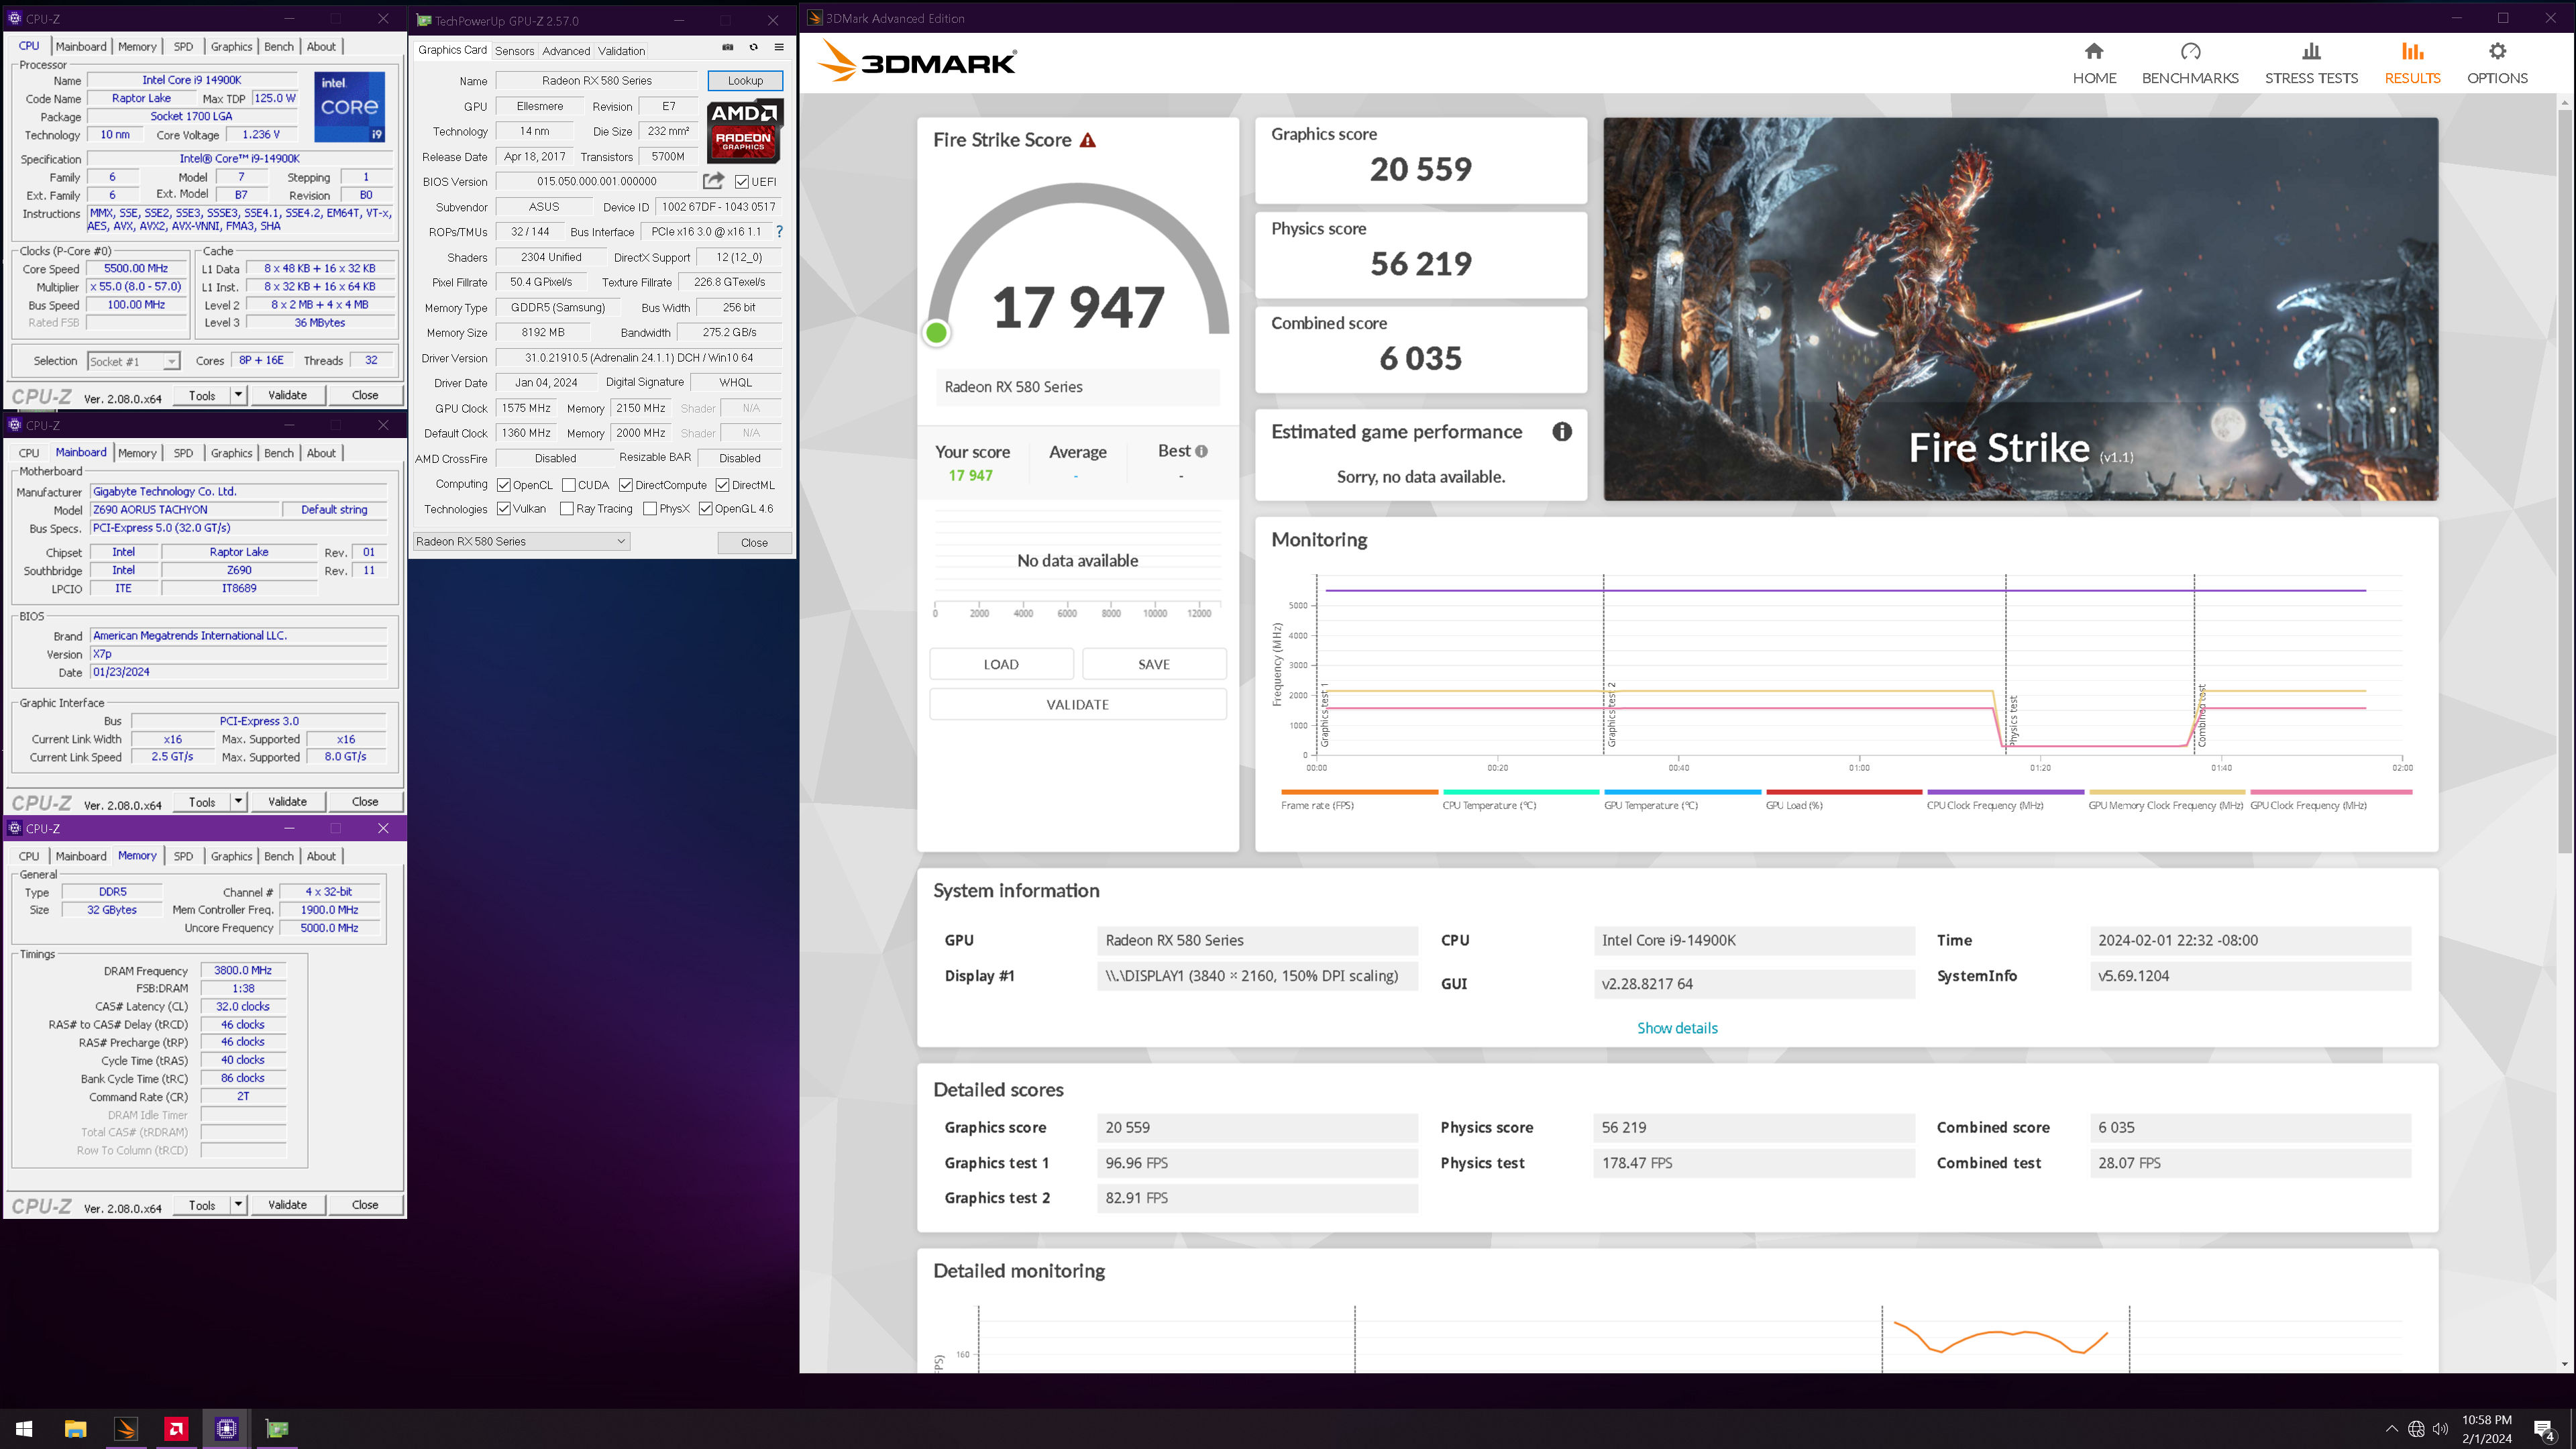Click the 3DMark logo
The height and width of the screenshot is (1449, 2576).
click(x=917, y=62)
